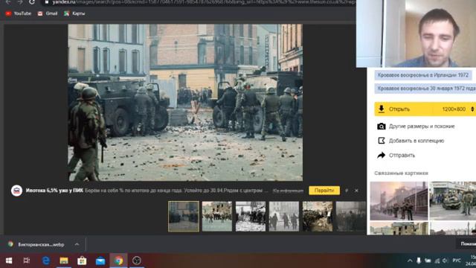Click the bookmark collection icon

tap(382, 141)
